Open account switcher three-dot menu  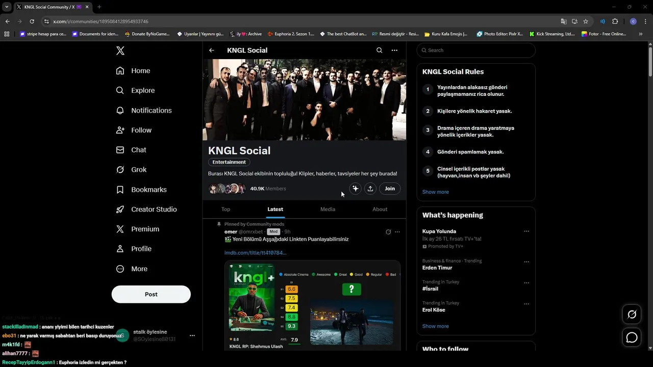point(192,335)
